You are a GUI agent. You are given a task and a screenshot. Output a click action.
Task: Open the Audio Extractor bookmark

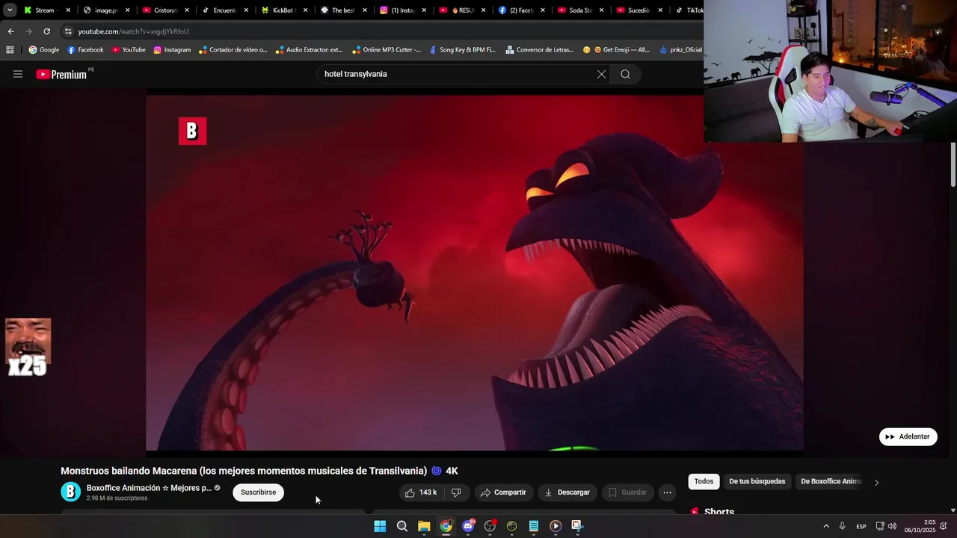(309, 50)
